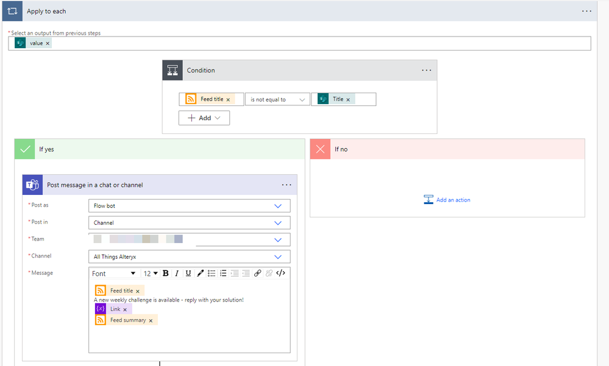The height and width of the screenshot is (366, 609).
Task: Click the Add condition row button
Action: click(x=204, y=118)
